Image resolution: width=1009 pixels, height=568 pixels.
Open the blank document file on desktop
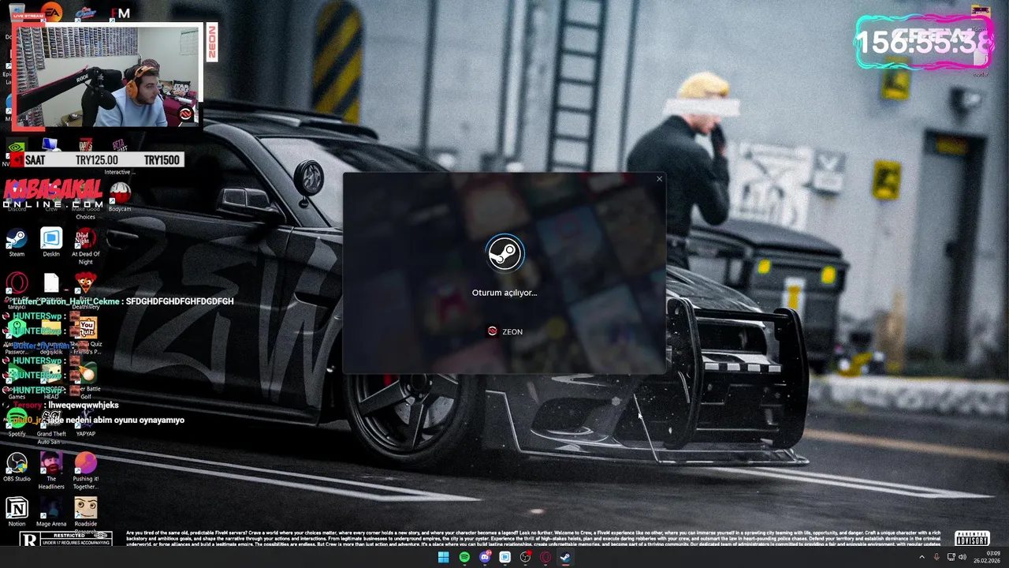coord(51,283)
